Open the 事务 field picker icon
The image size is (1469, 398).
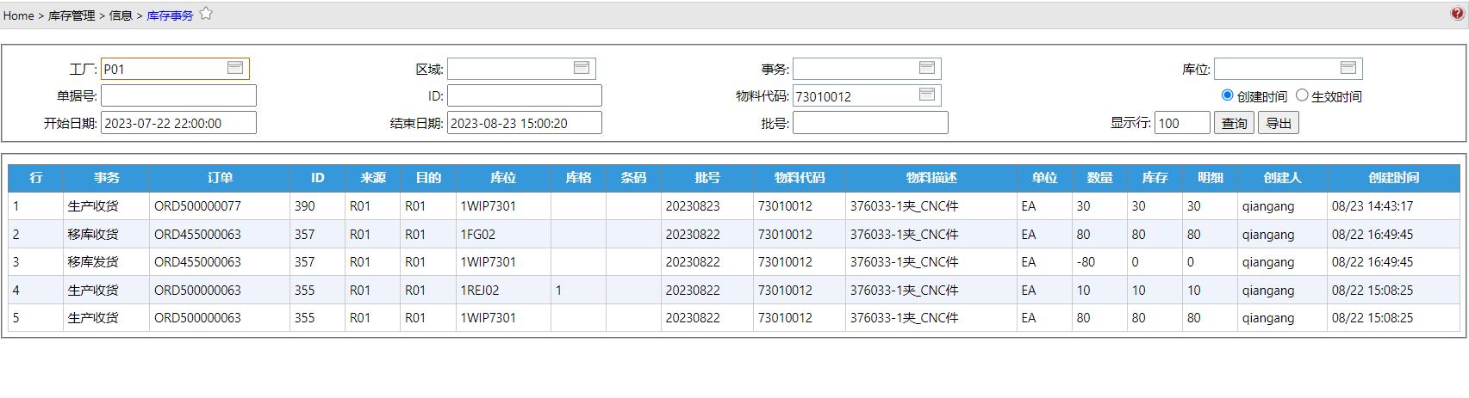(x=927, y=68)
